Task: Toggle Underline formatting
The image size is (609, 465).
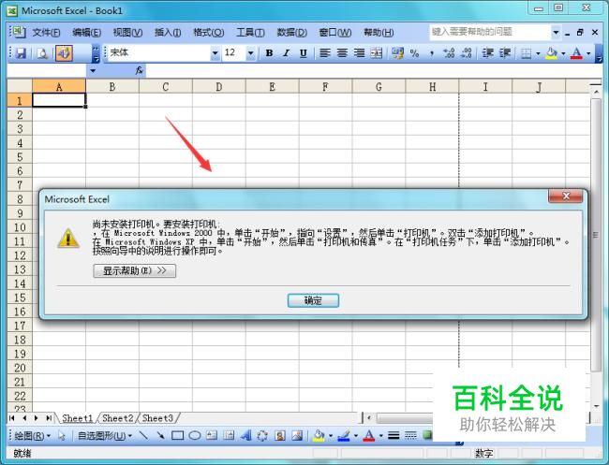Action: pos(304,53)
